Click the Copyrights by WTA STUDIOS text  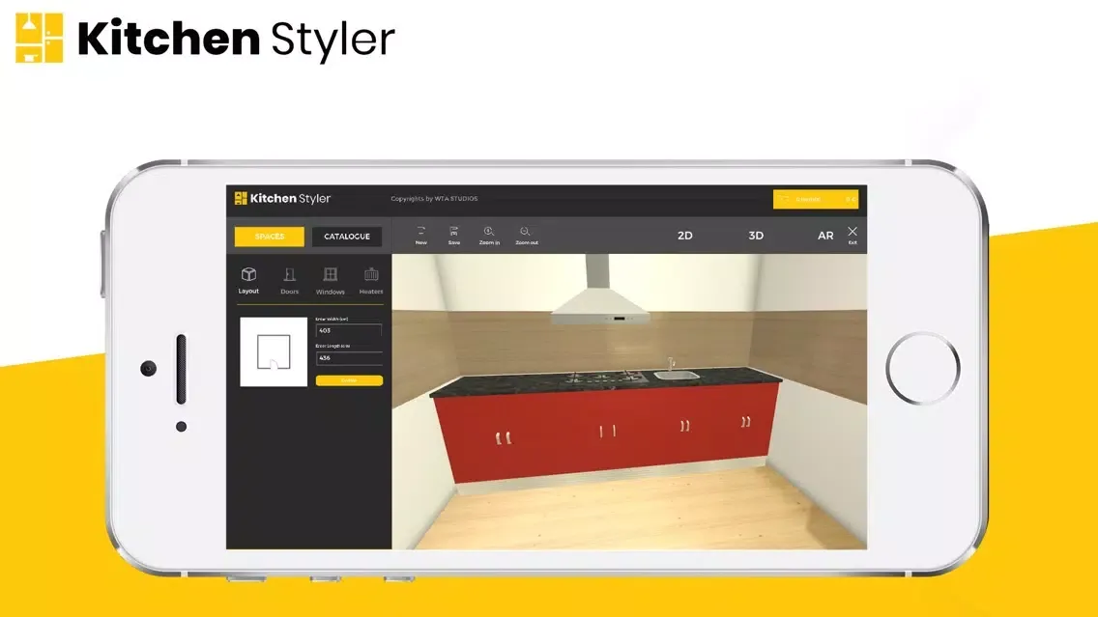pos(434,199)
